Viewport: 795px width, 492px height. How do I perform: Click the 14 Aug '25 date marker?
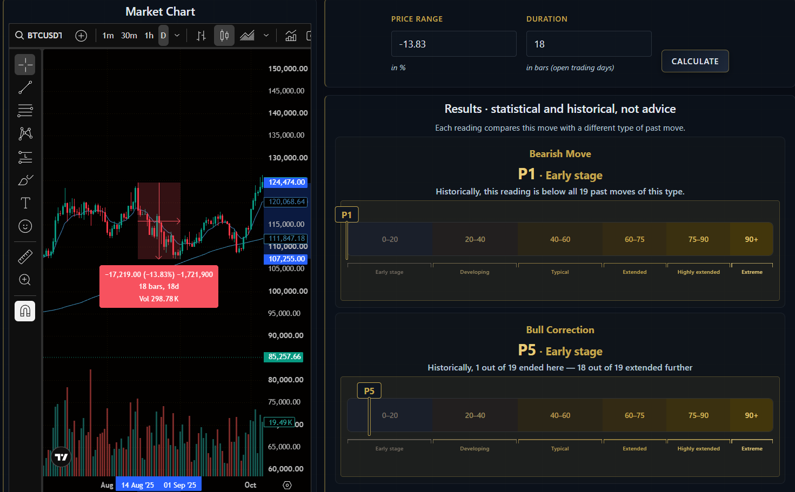137,485
